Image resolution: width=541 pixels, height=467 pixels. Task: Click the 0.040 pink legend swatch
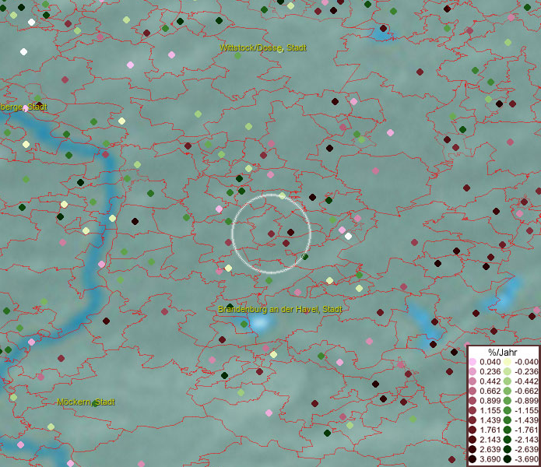pos(472,362)
